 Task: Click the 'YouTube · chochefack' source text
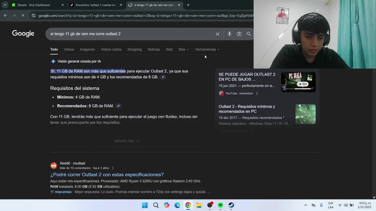(x=239, y=93)
